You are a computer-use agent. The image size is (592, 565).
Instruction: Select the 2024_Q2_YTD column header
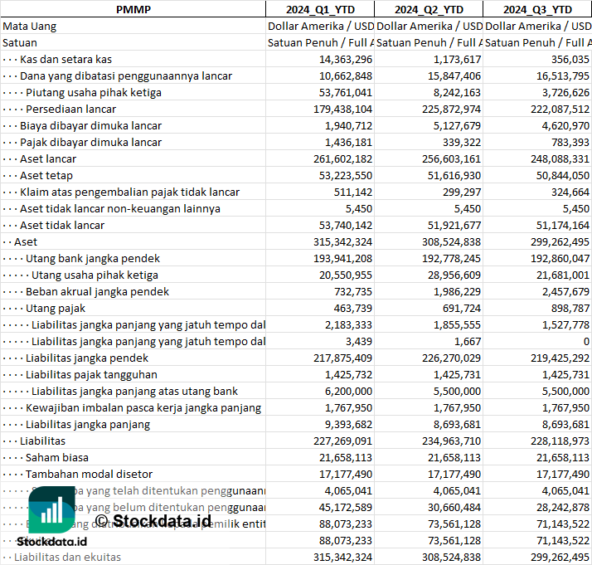(428, 9)
